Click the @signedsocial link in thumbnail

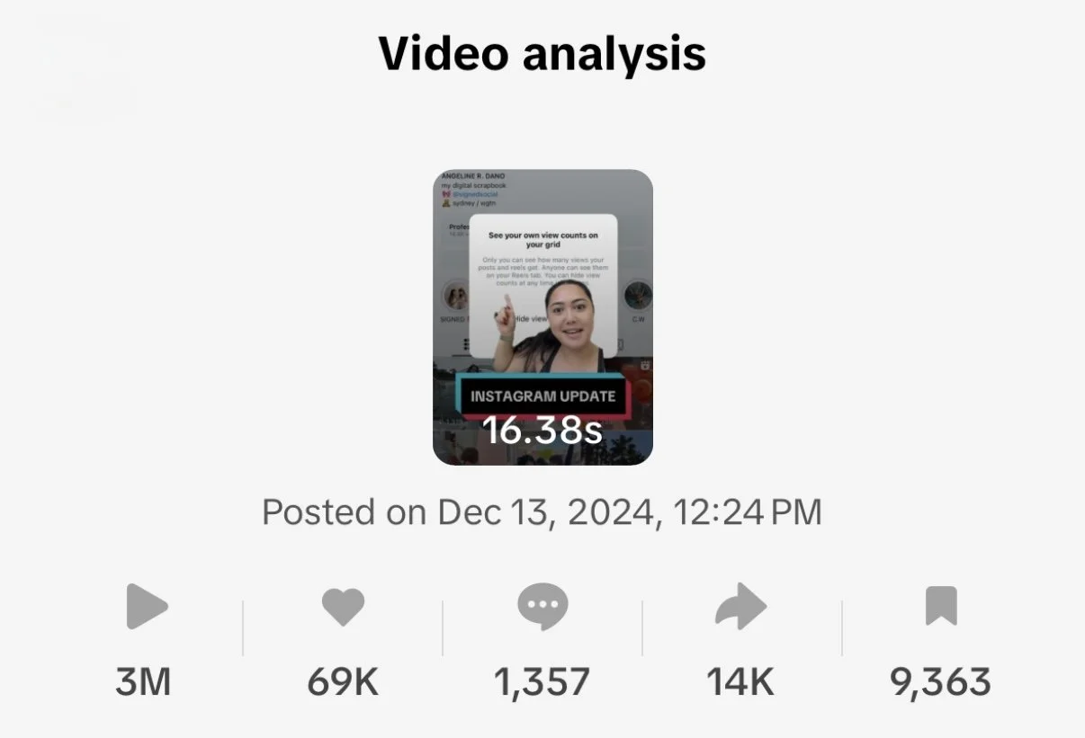pos(477,194)
